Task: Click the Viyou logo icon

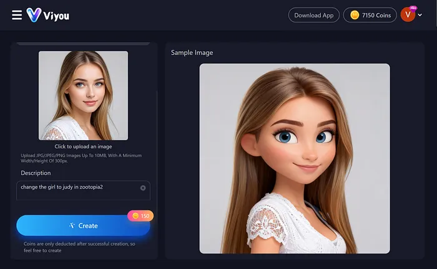Action: [34, 15]
